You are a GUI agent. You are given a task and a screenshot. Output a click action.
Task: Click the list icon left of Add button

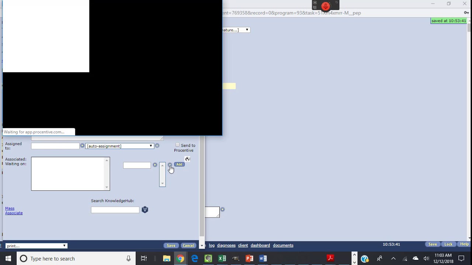tap(170, 165)
